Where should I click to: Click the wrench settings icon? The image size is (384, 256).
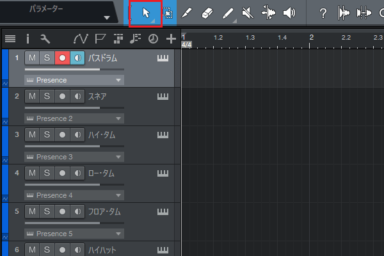tap(45, 39)
